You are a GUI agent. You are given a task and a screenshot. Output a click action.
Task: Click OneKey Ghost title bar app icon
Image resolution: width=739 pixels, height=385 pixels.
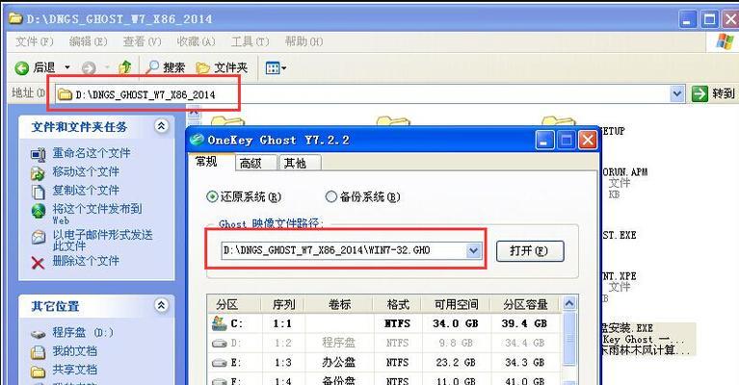197,140
